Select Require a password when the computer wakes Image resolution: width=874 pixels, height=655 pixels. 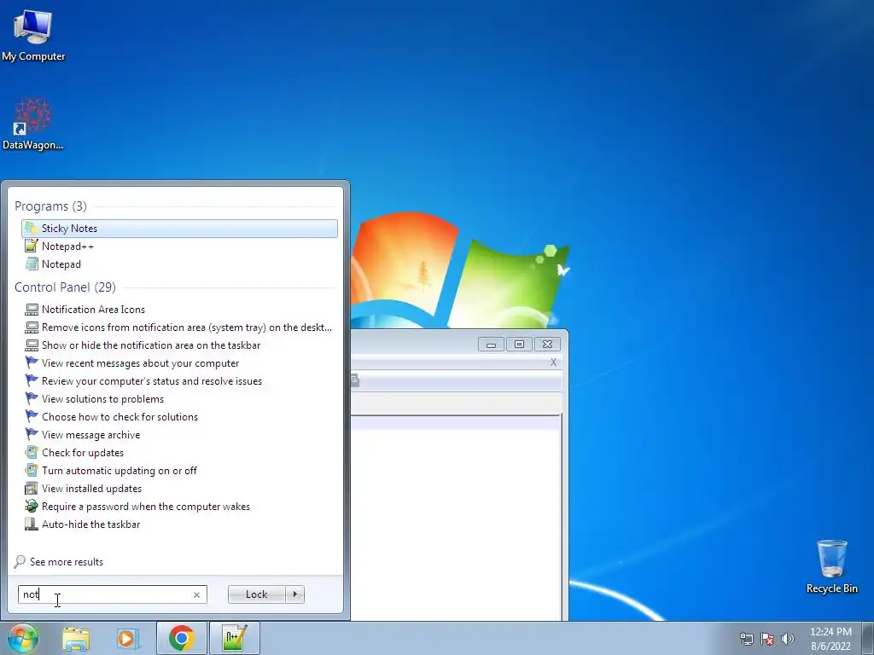pyautogui.click(x=179, y=507)
